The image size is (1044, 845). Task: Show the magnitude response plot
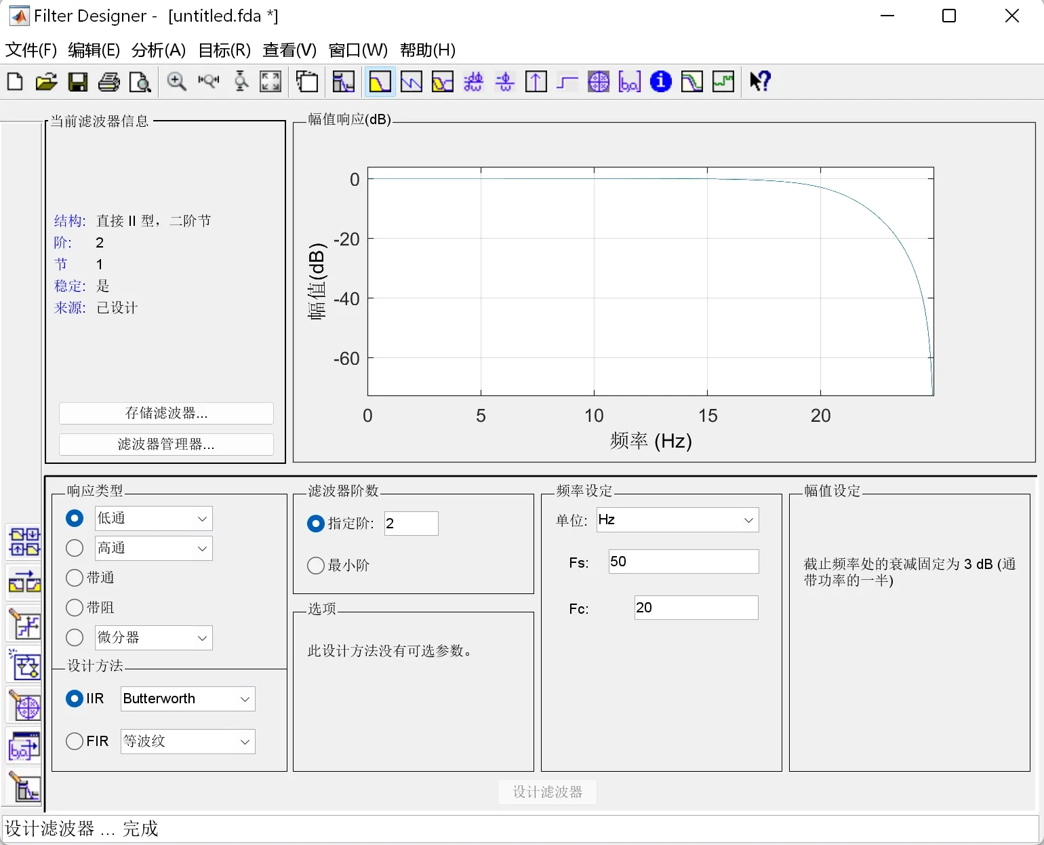point(380,82)
